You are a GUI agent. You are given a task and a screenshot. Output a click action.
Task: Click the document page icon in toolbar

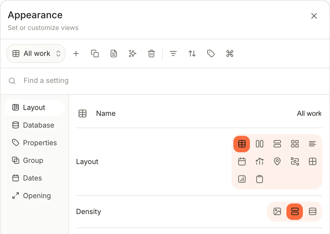pyautogui.click(x=114, y=54)
